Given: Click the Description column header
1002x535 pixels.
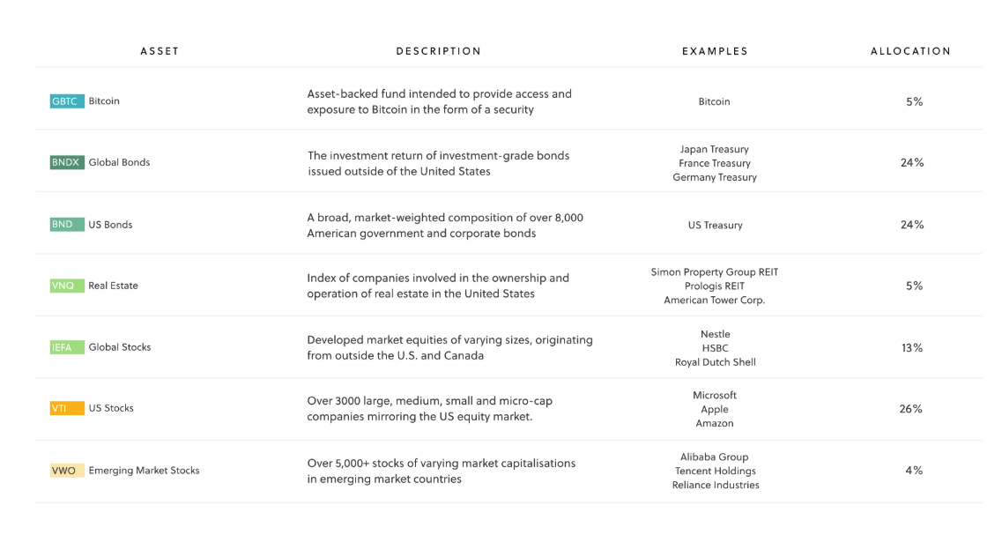Looking at the screenshot, I should pyautogui.click(x=438, y=51).
